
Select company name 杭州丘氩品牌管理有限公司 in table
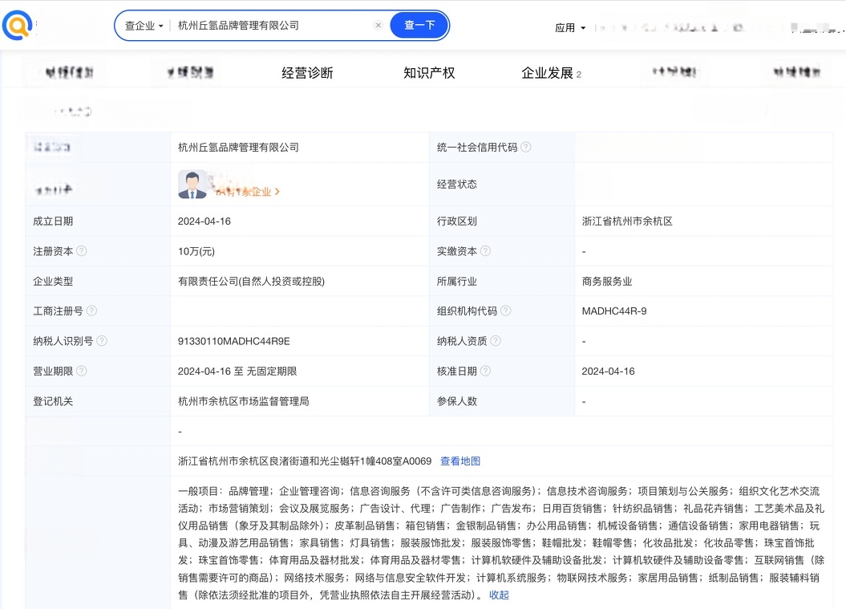[238, 148]
